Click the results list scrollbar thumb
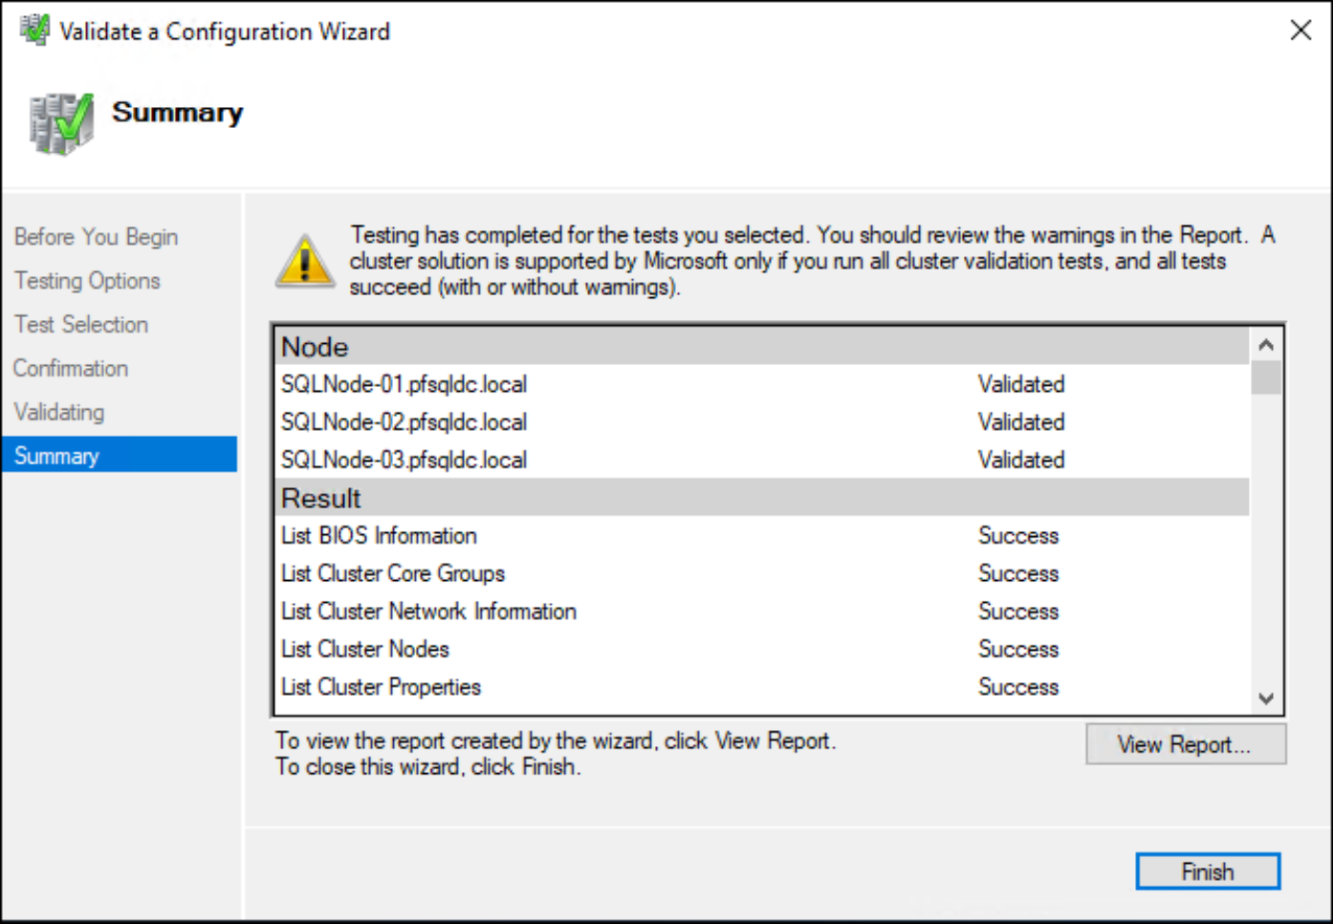Image resolution: width=1333 pixels, height=924 pixels. 1266,377
